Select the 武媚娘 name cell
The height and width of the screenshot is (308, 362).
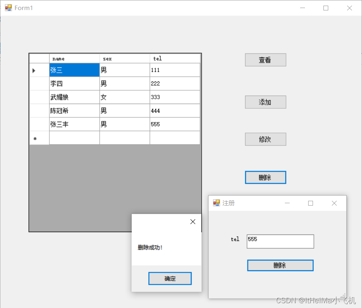click(x=74, y=97)
